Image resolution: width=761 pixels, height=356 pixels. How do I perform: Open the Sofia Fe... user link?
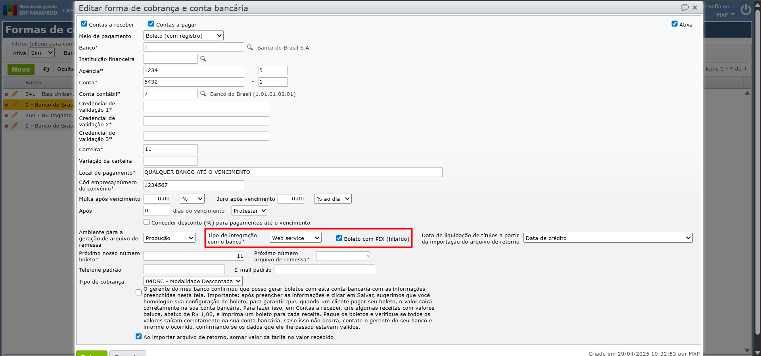(x=719, y=6)
